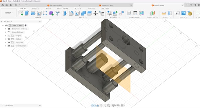Screen dimensions: 200x108
Task: Click the Look At icon in navigation bar
Action: [98, 105]
